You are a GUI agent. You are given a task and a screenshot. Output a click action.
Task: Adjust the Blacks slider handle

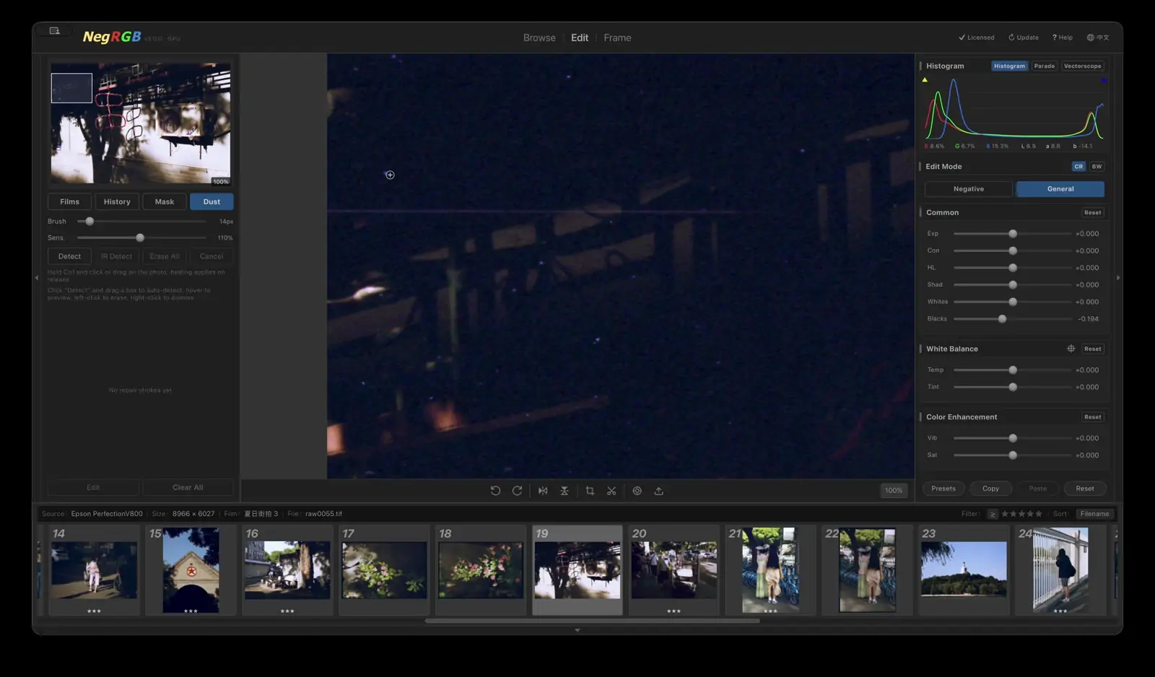pyautogui.click(x=1002, y=319)
